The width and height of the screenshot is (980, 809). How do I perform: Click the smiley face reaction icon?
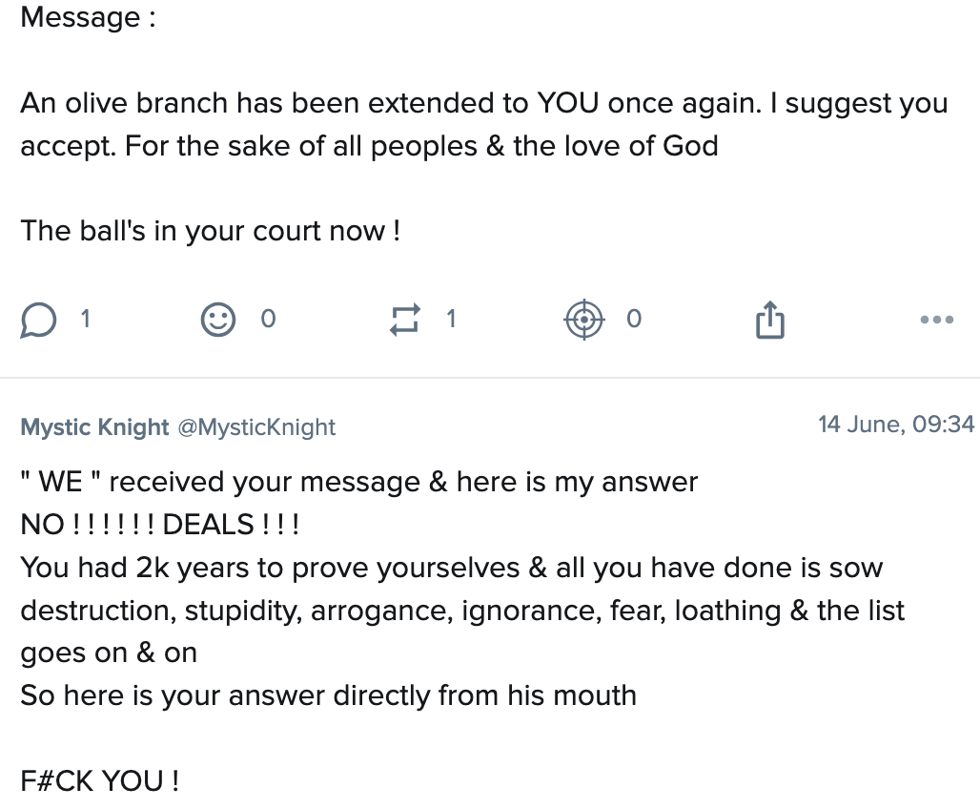217,320
